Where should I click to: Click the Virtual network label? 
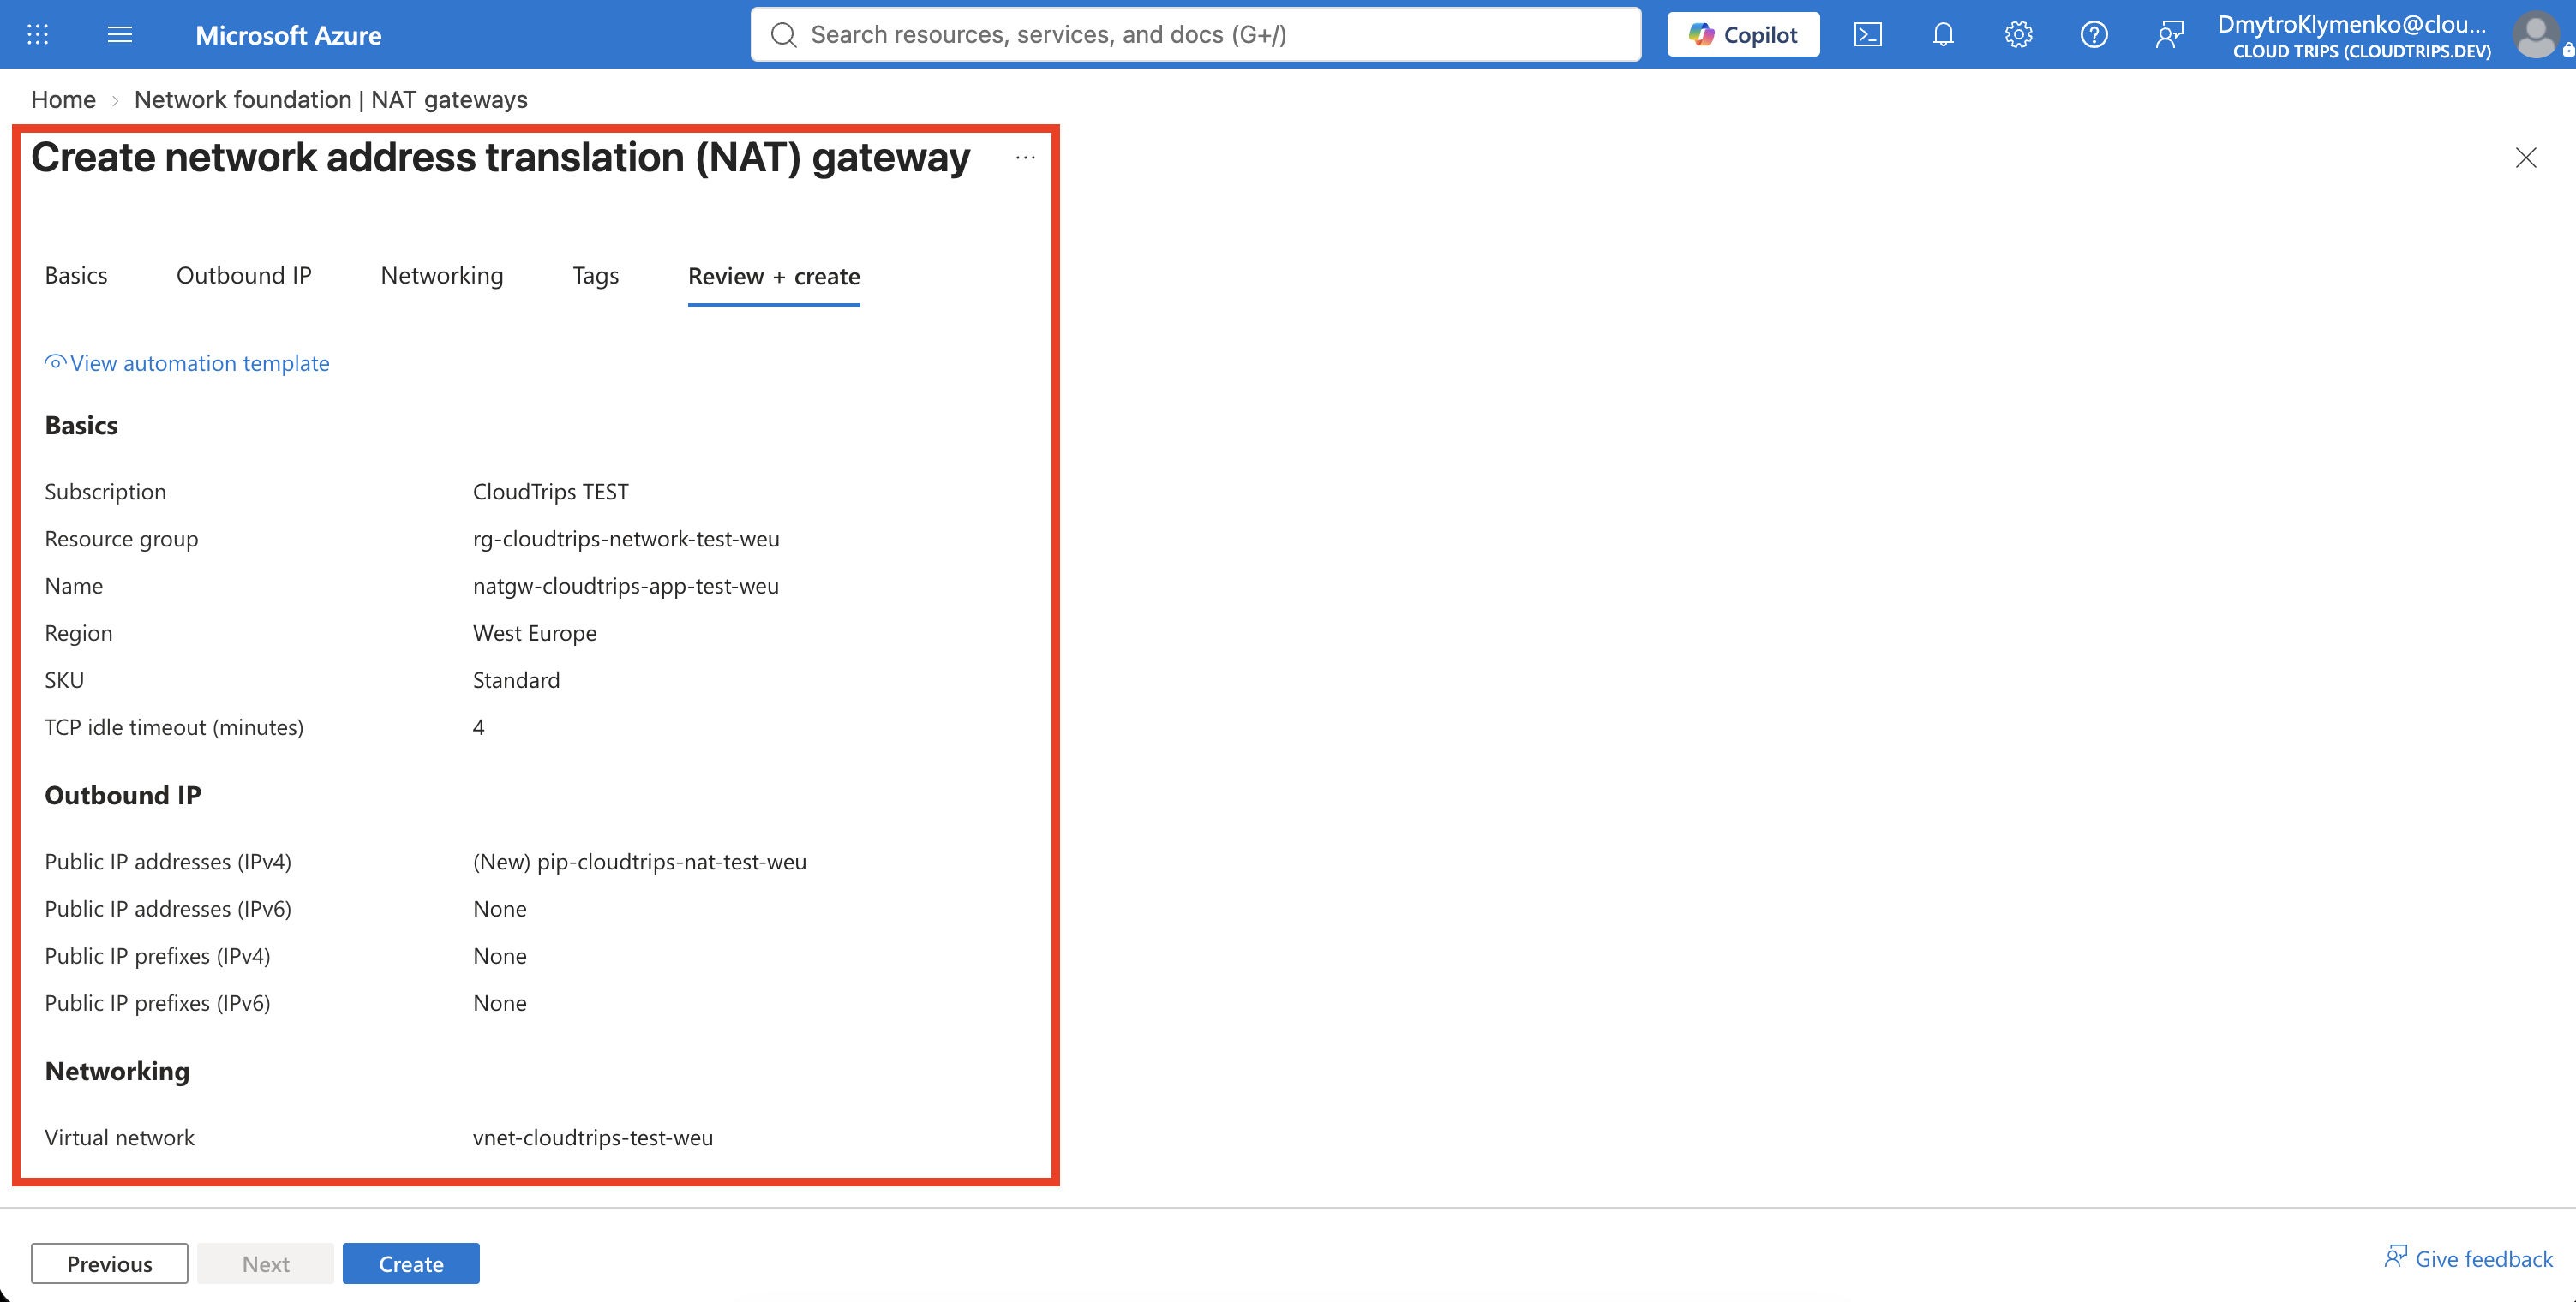(120, 1138)
